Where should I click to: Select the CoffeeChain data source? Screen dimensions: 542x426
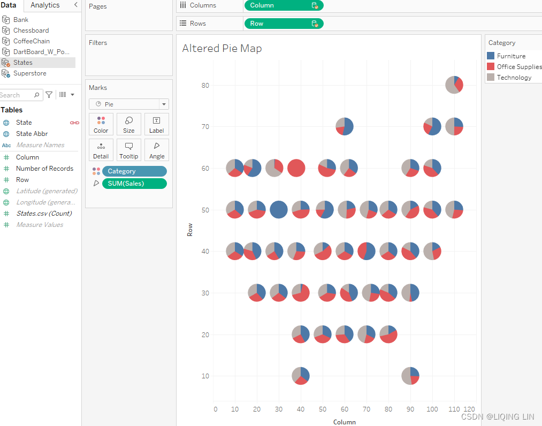(x=31, y=41)
